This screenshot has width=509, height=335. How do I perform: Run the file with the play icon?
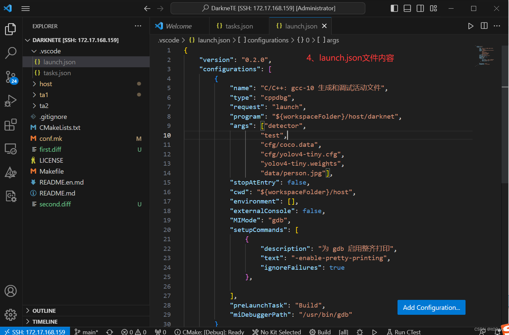pyautogui.click(x=471, y=26)
